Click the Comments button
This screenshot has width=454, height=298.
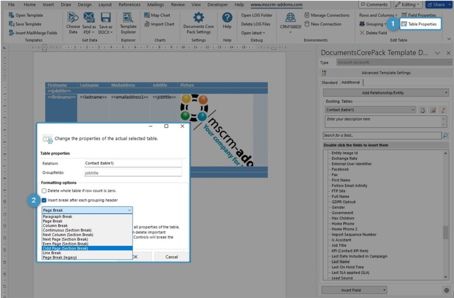click(374, 4)
